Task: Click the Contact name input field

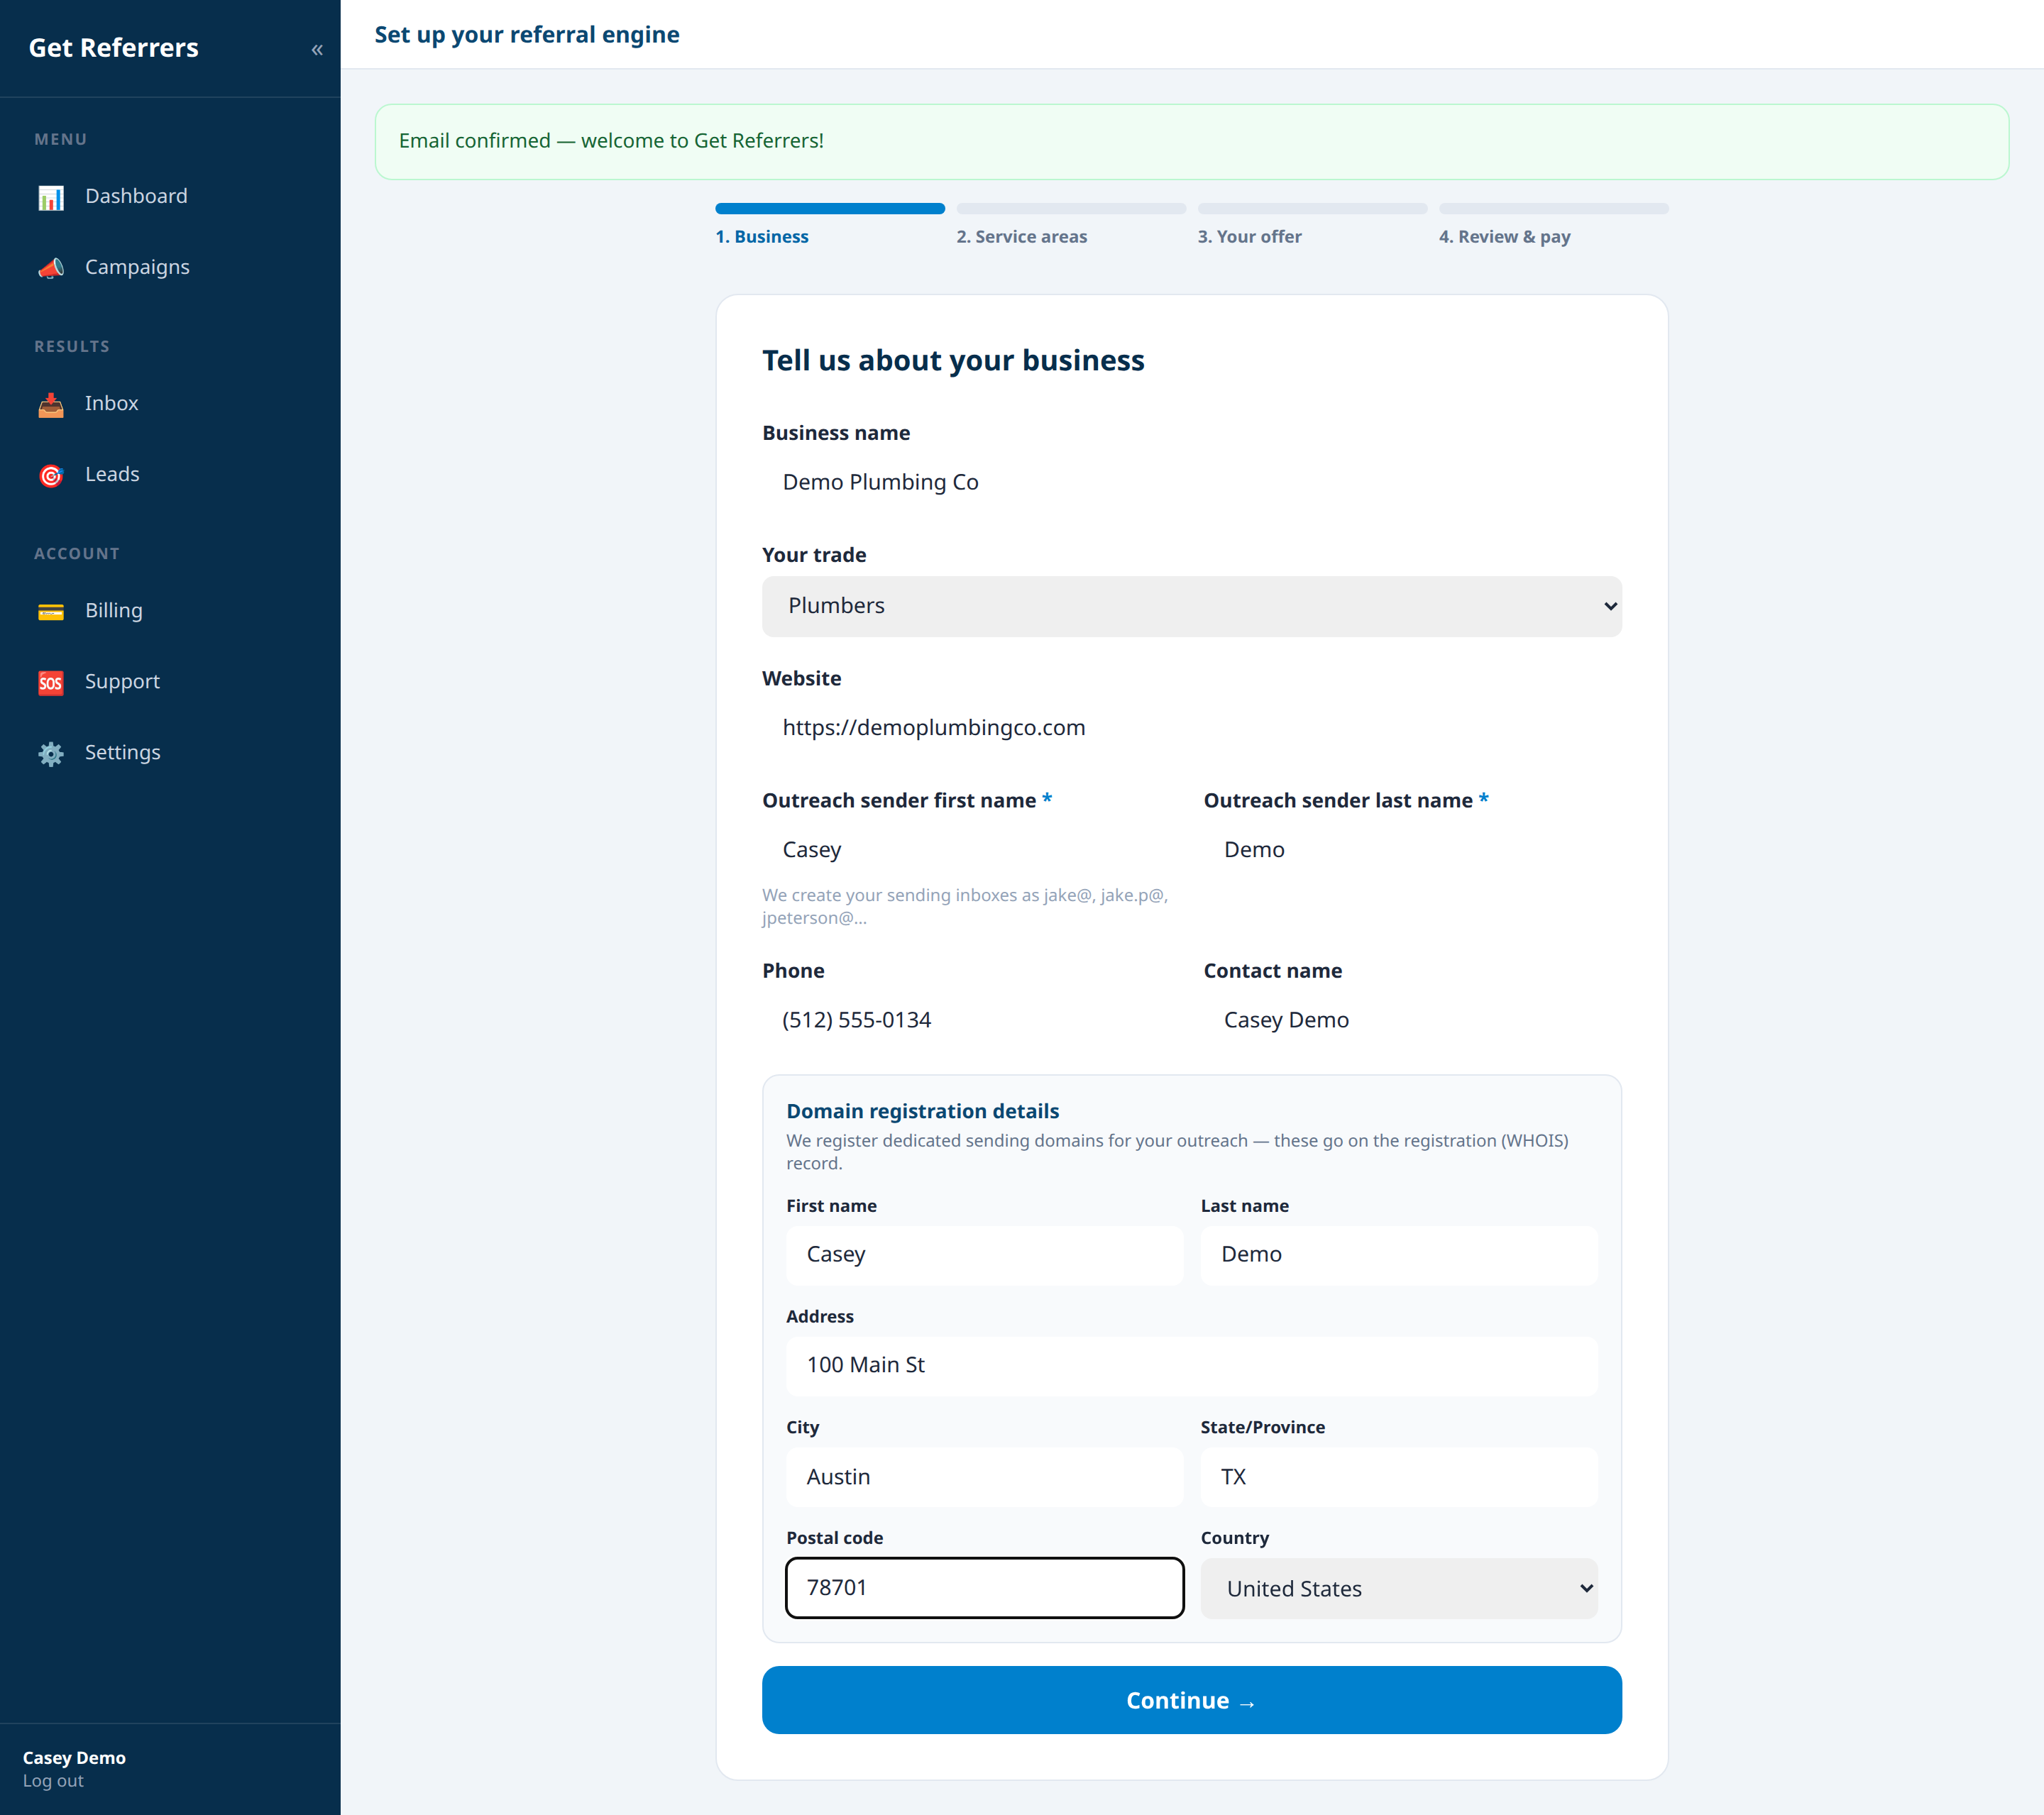Action: tap(1412, 1020)
